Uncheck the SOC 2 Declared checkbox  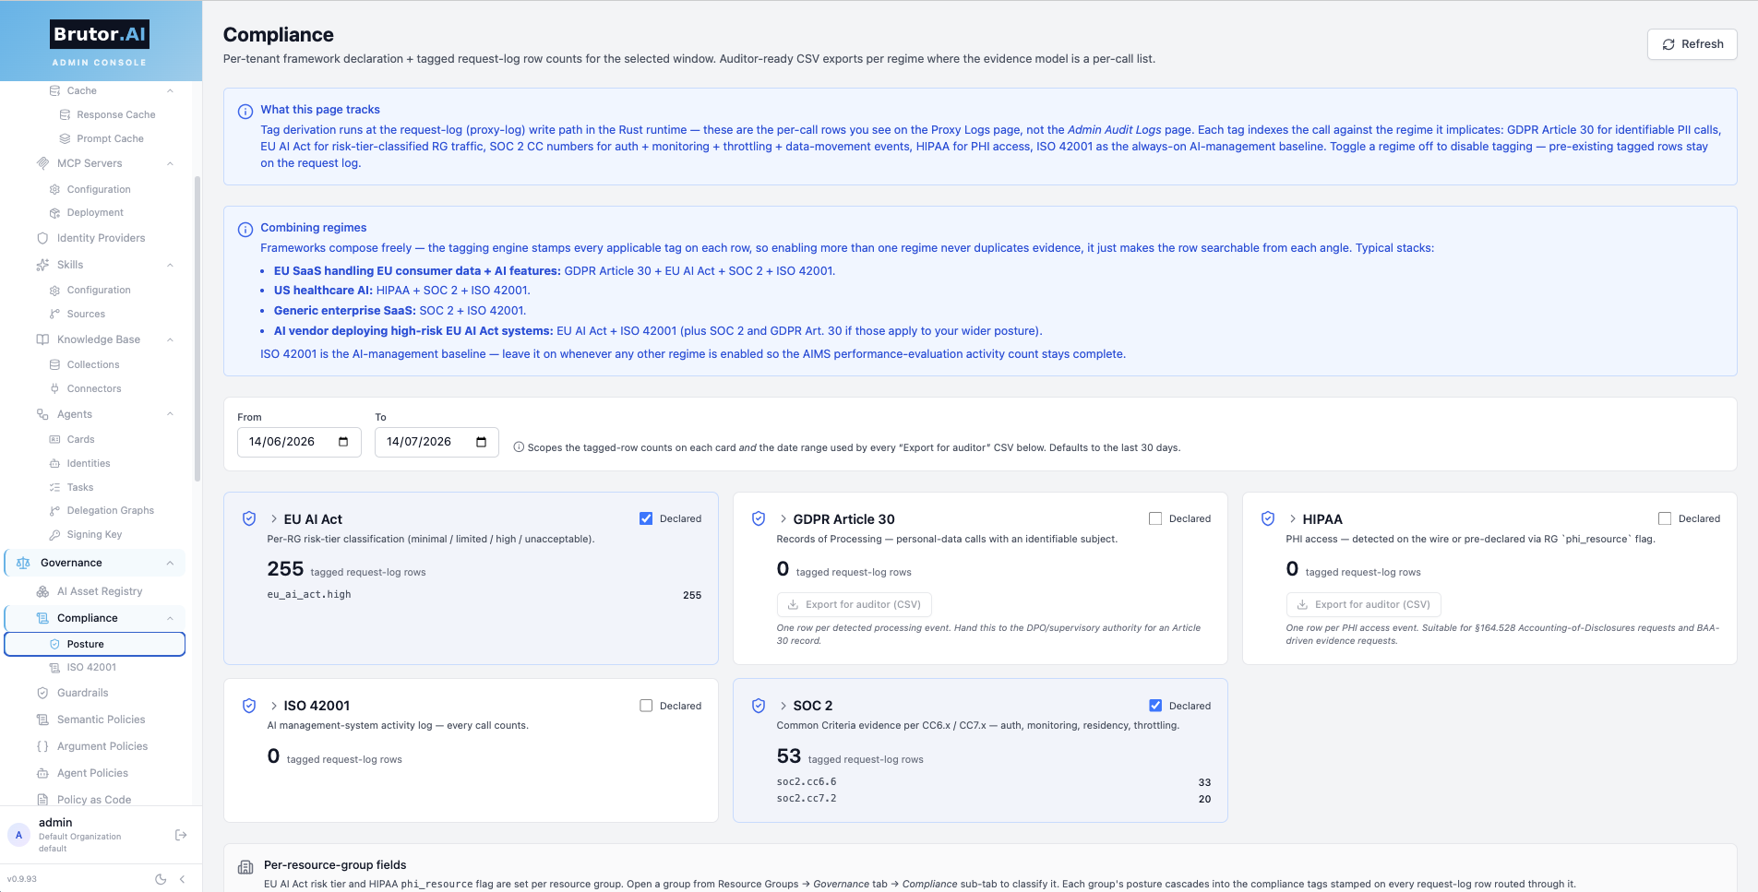tap(1155, 706)
